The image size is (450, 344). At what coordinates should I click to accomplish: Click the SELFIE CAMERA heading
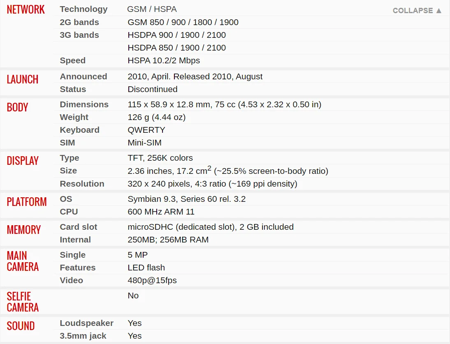tap(23, 302)
